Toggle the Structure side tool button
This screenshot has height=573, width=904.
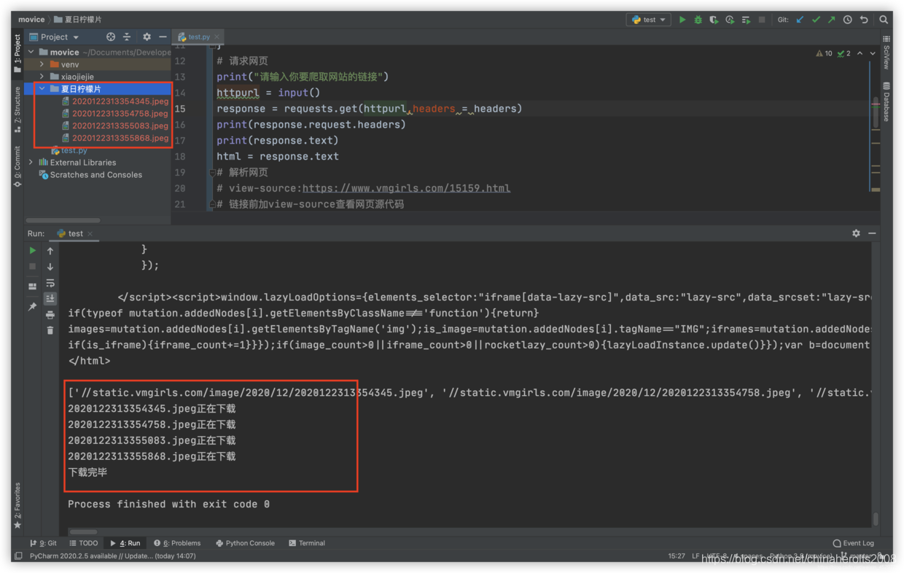click(x=17, y=109)
